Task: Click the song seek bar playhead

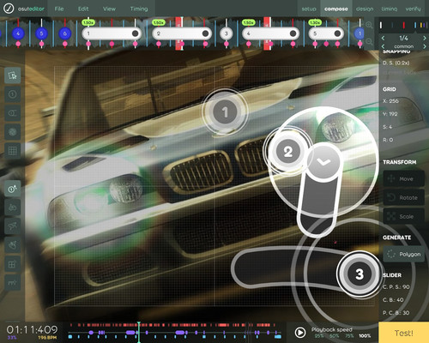Action: (139, 332)
